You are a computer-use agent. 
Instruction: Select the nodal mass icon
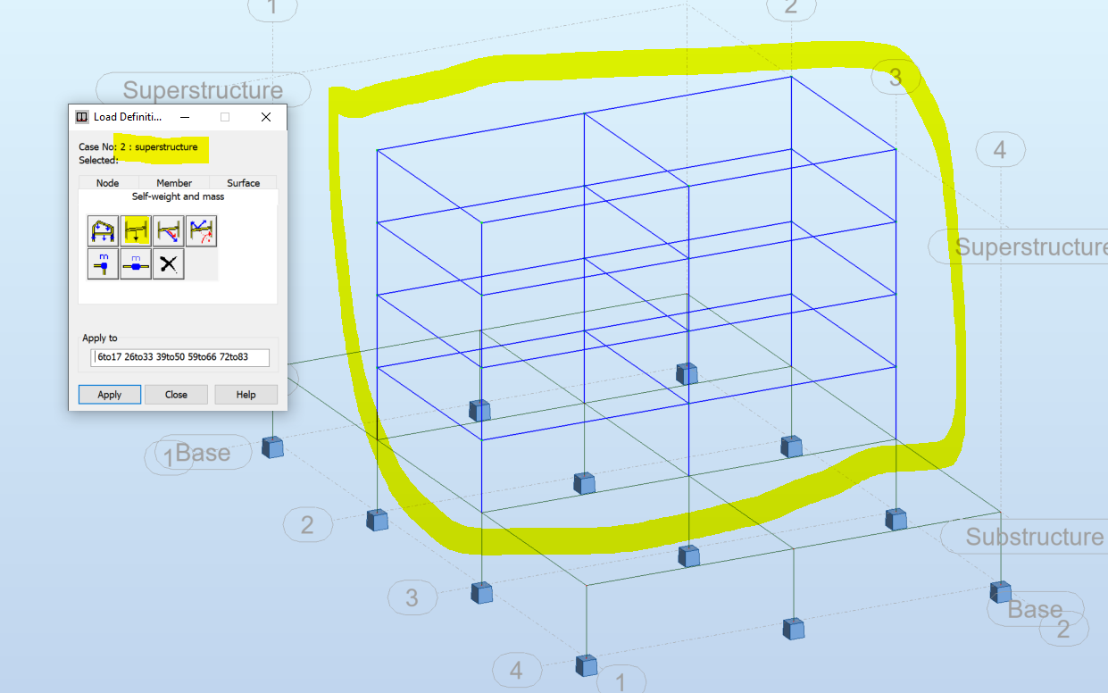tap(103, 263)
